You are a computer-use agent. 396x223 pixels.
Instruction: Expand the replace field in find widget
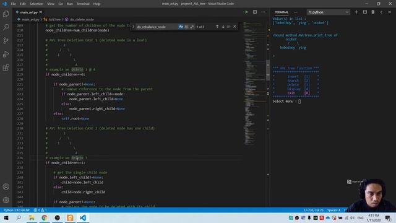(x=134, y=27)
